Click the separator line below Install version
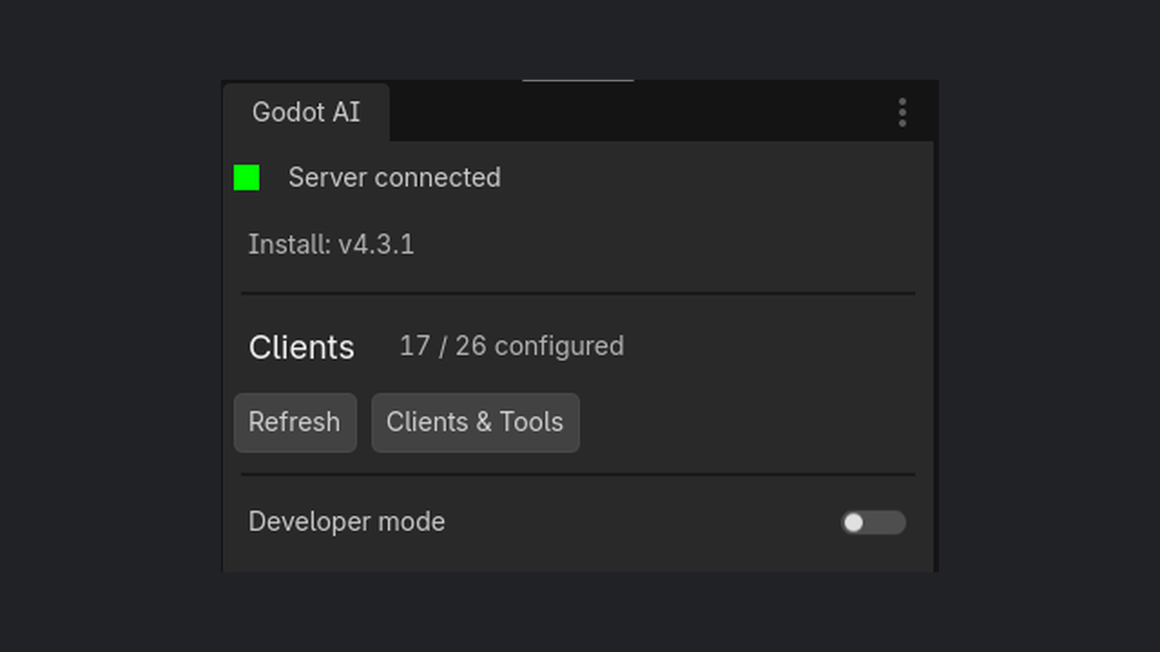 click(577, 293)
